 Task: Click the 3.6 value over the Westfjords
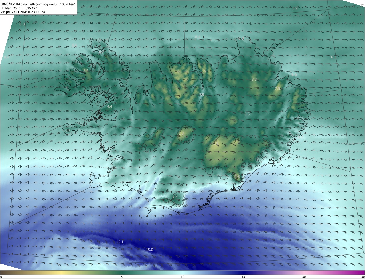pos(86,70)
